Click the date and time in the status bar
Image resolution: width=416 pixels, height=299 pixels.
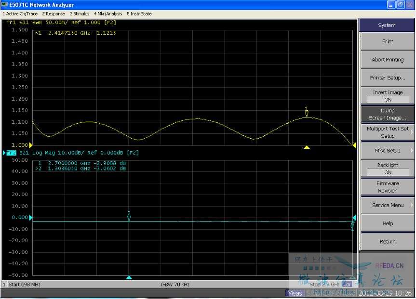[x=385, y=293]
